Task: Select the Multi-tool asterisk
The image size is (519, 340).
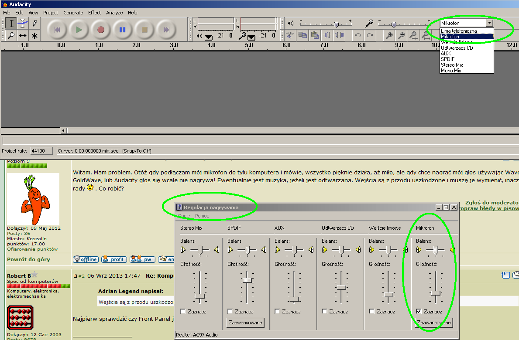Action: (34, 35)
